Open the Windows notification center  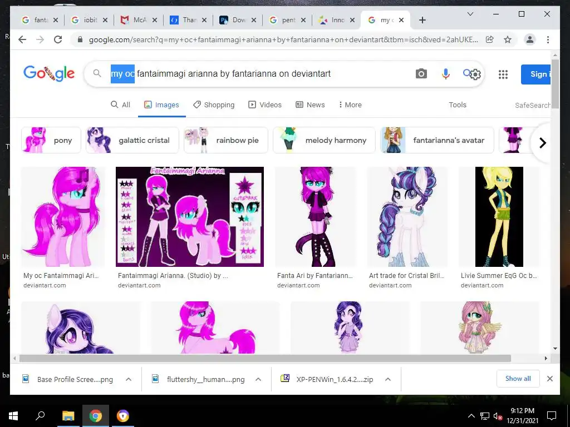(552, 416)
